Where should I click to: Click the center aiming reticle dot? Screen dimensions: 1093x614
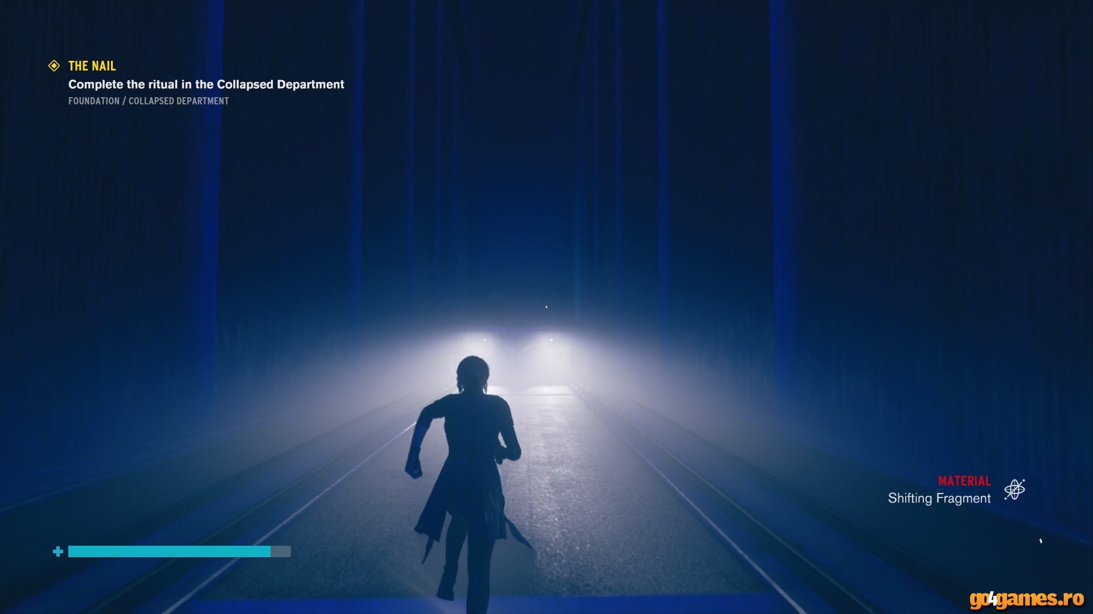tap(546, 307)
